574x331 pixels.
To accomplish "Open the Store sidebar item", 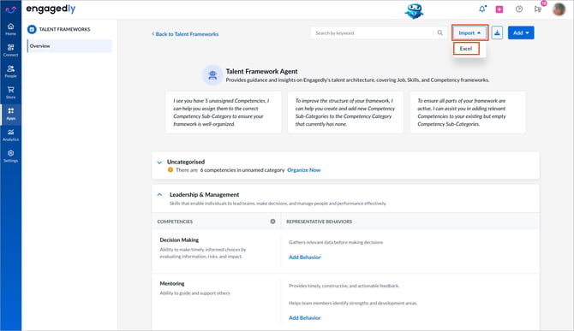I will 10,92.
